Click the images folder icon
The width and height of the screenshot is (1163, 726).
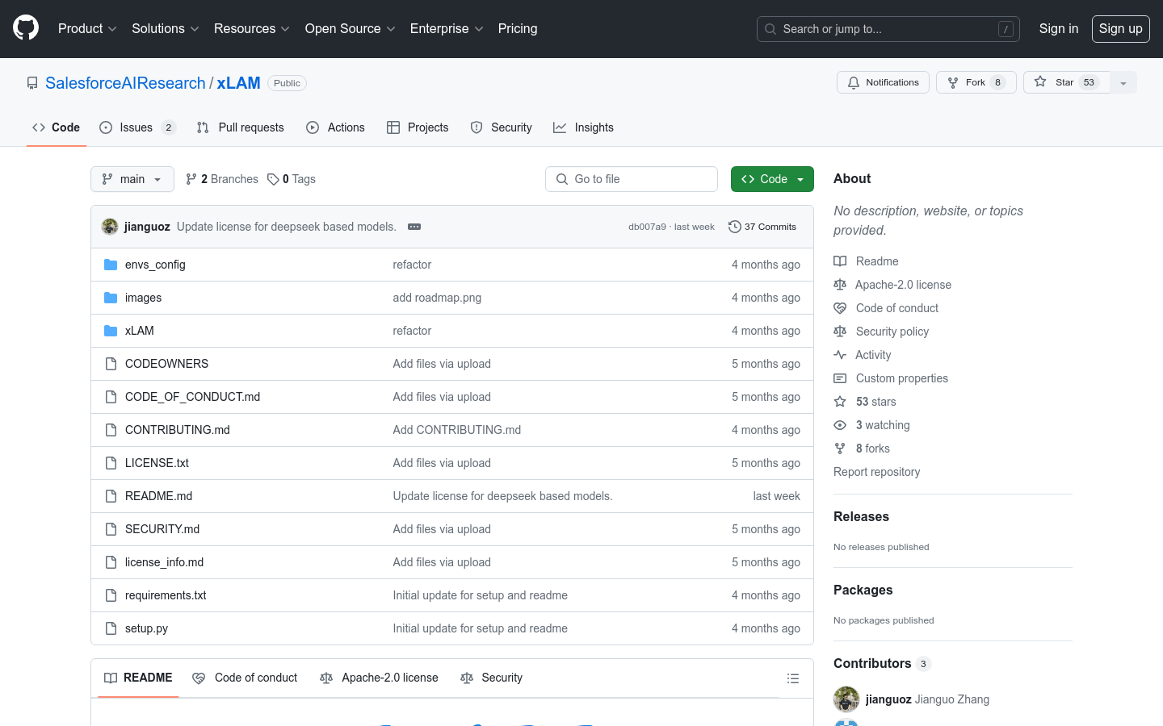[x=111, y=298]
